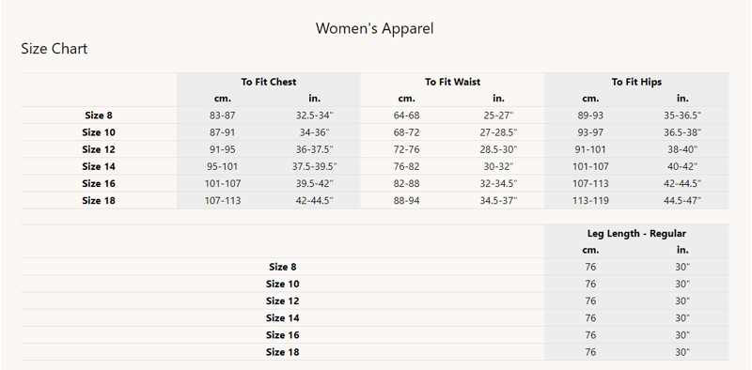This screenshot has height=370, width=752.
Task: Click the Size 18 label in the leg length table
Action: pos(283,352)
